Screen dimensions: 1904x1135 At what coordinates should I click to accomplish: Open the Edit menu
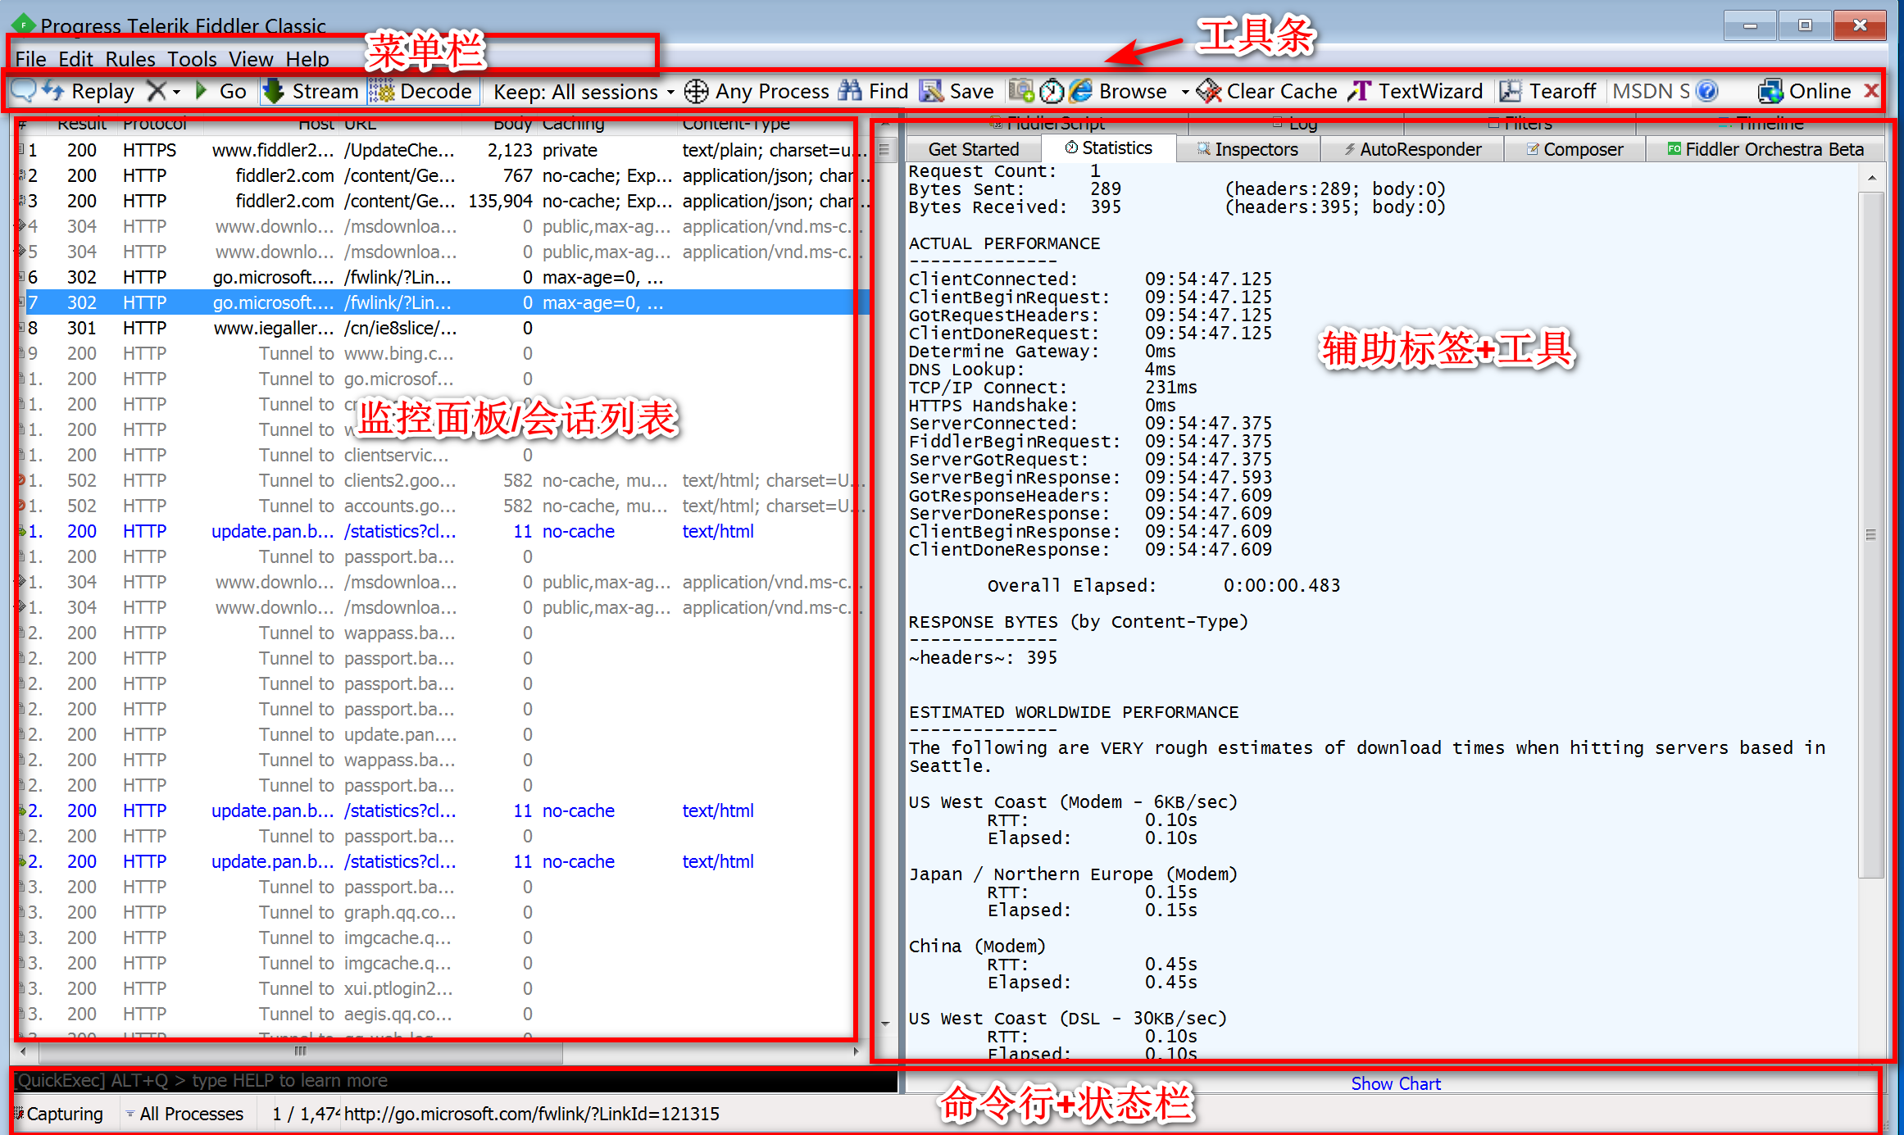75,59
